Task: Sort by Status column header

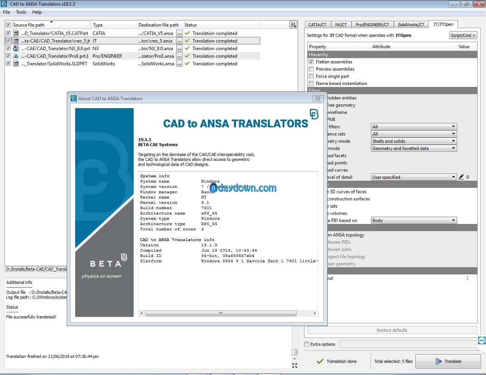Action: tap(222, 25)
